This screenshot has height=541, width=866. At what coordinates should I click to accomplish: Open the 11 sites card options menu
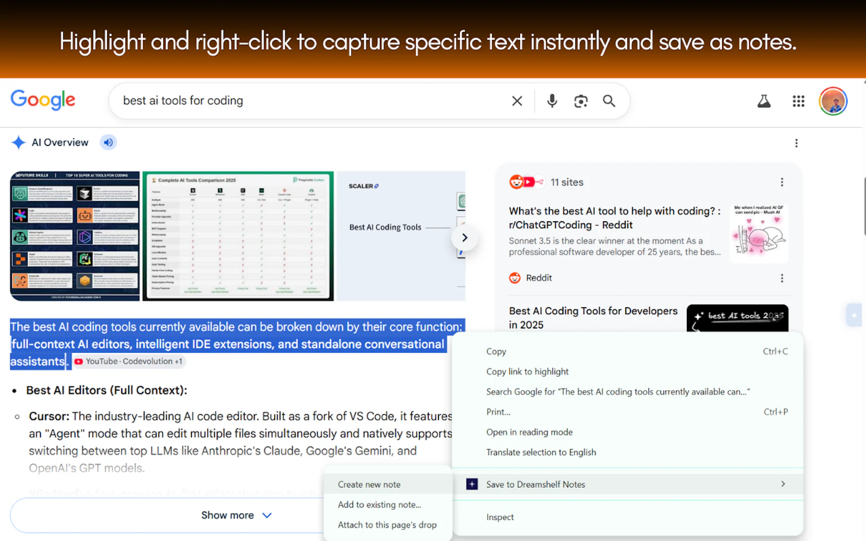[x=782, y=182]
